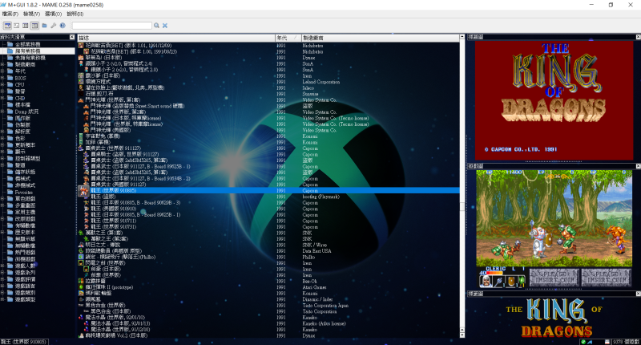This screenshot has width=641, height=345.
Task: Select the CPU folder icon
Action: coord(10,85)
